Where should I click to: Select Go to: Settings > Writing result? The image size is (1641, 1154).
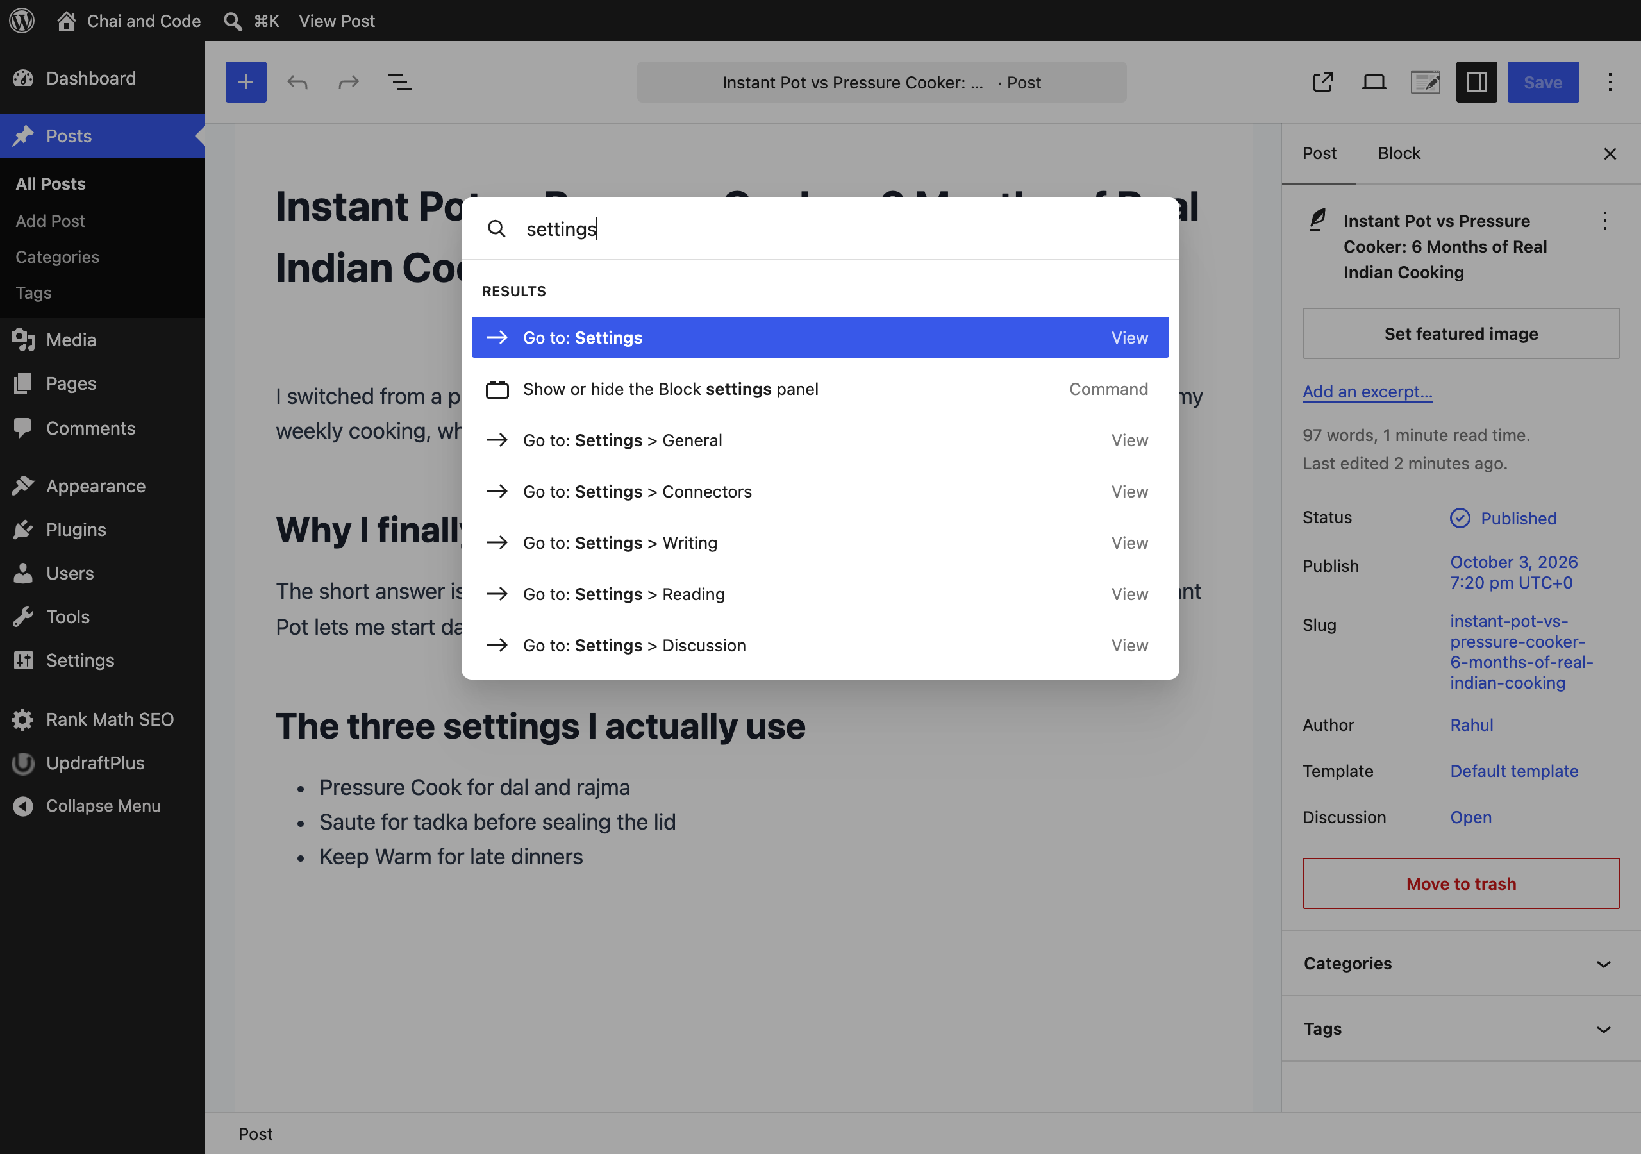820,542
